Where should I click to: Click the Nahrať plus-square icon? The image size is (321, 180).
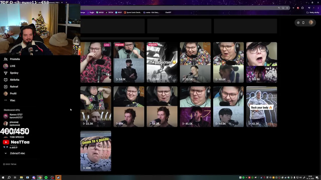[x=6, y=86]
